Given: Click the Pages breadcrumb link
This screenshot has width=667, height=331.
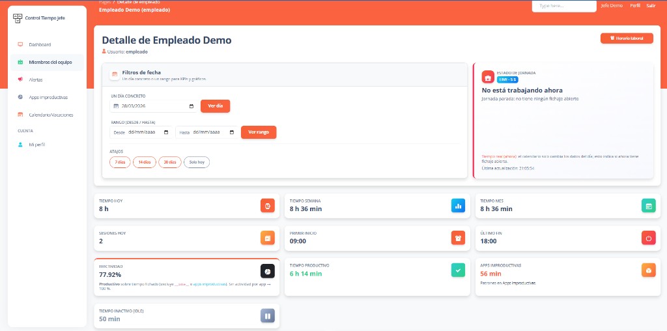Looking at the screenshot, I should [x=105, y=2].
